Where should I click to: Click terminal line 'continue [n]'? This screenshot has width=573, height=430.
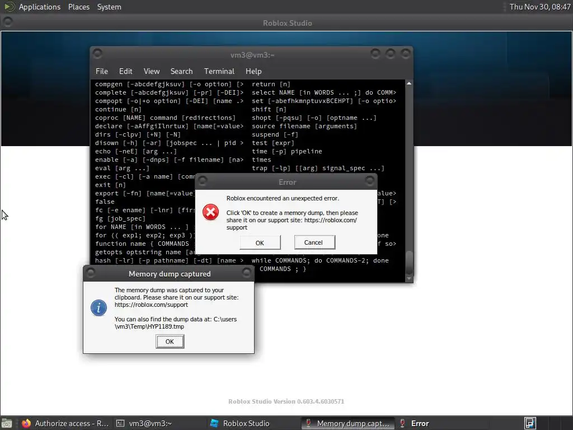(x=118, y=109)
